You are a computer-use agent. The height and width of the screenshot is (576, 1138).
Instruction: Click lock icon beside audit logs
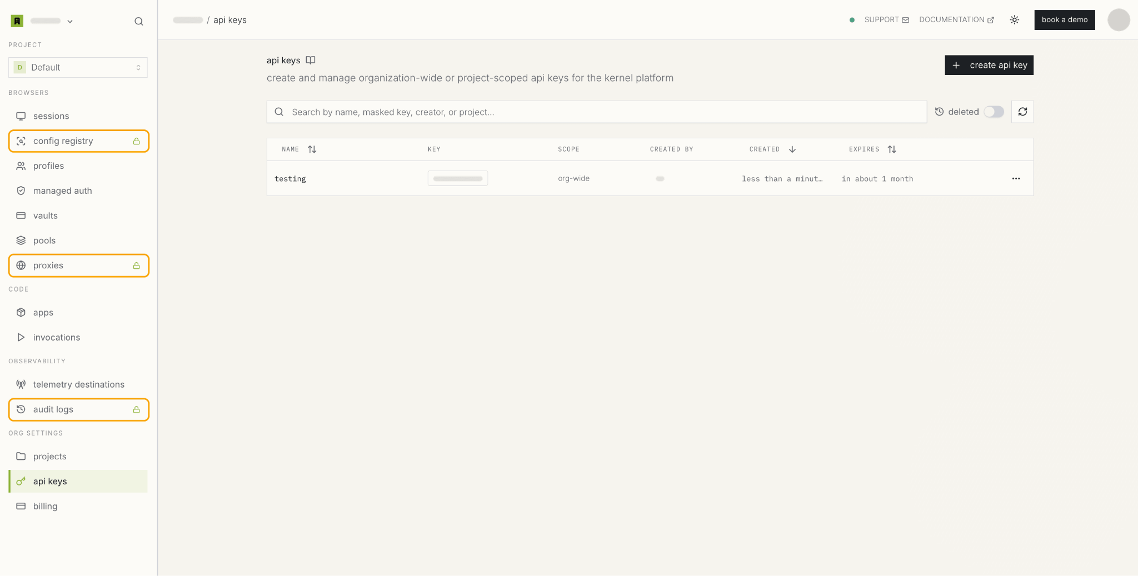click(136, 409)
